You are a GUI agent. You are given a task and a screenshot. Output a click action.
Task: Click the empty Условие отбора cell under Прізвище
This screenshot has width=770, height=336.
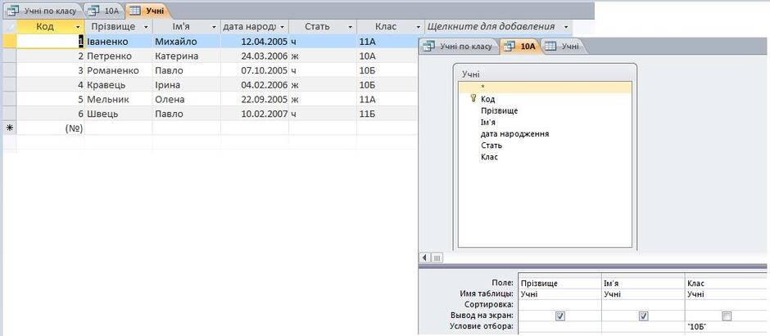559,326
